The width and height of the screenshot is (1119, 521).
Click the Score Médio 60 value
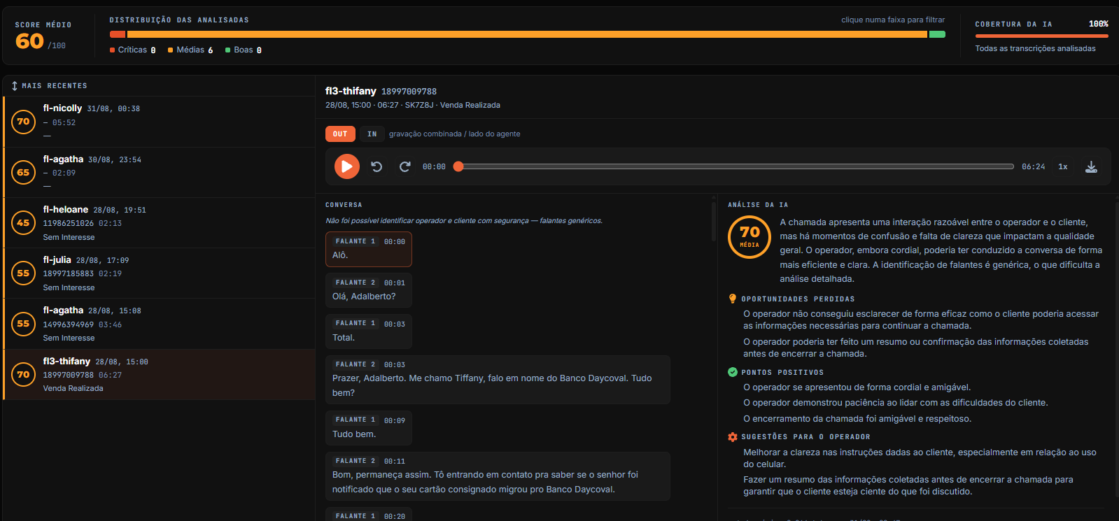tap(29, 41)
